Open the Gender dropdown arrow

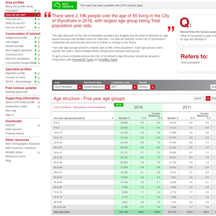[152, 87]
